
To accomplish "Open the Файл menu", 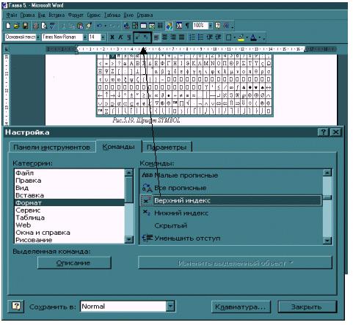I will tap(12, 15).
